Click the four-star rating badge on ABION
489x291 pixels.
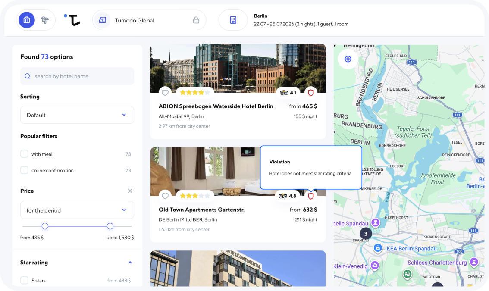(195, 92)
